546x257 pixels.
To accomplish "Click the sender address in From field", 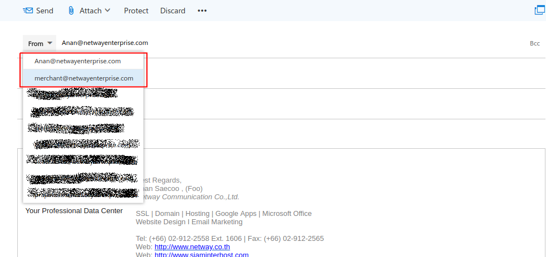I will point(105,43).
